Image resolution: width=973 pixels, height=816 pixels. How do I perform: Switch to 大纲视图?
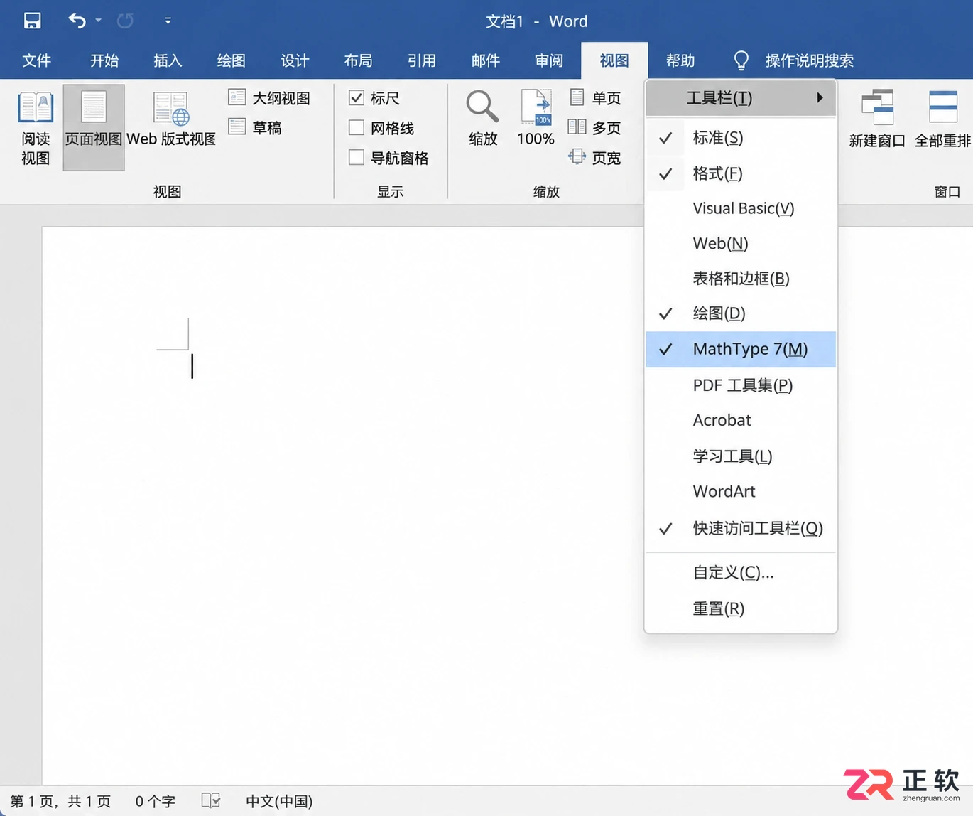tap(270, 97)
